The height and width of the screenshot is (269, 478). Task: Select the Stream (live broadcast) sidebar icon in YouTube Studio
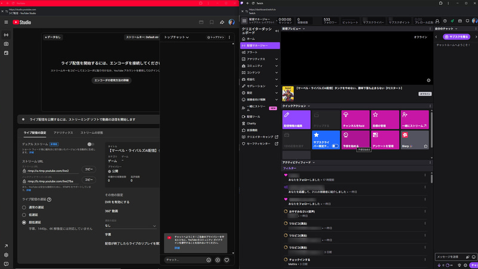click(x=6, y=35)
